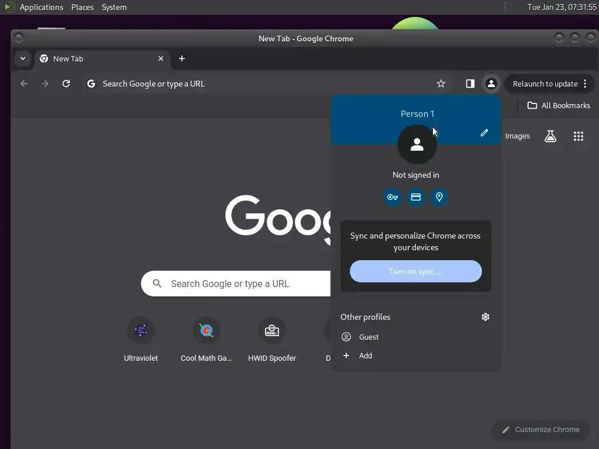Click the back navigation arrow

click(24, 84)
